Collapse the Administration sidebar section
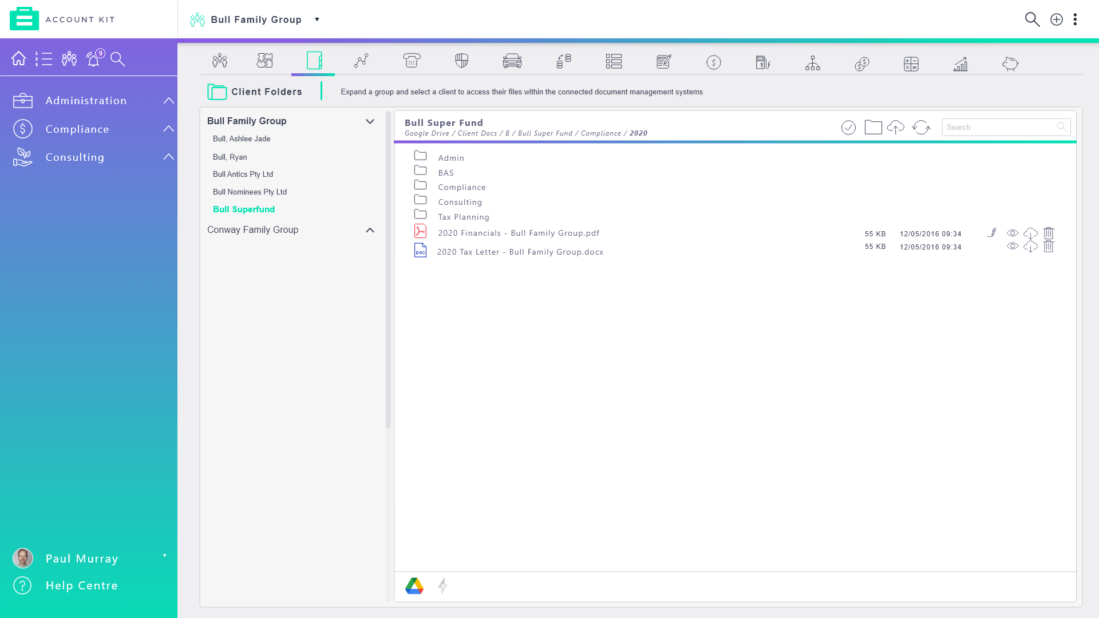Screen dimensions: 1099x618 168,101
